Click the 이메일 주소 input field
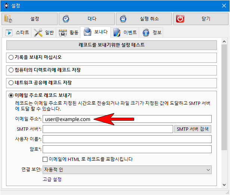Viewport: 230px width, 195px height. 127,119
